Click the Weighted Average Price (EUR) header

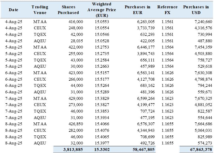[x=101, y=10]
